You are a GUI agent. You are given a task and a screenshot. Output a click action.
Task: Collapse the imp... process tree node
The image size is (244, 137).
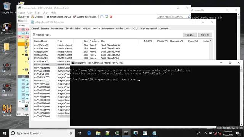[20, 102]
